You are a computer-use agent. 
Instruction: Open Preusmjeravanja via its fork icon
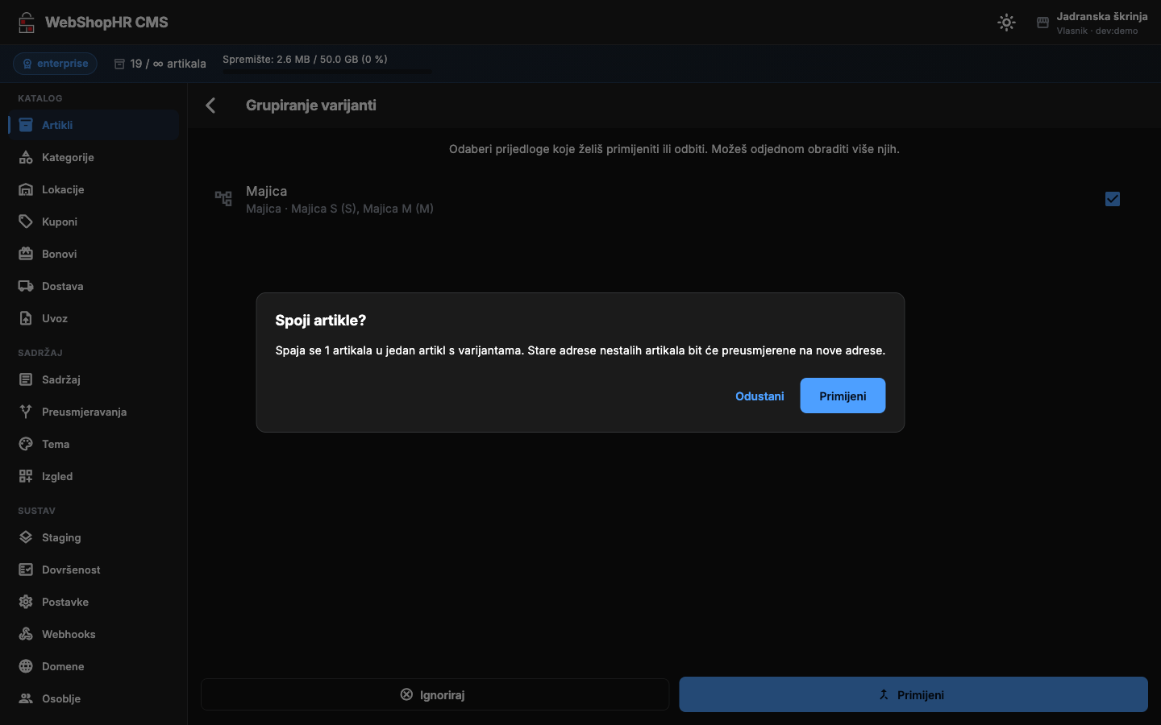pos(26,412)
